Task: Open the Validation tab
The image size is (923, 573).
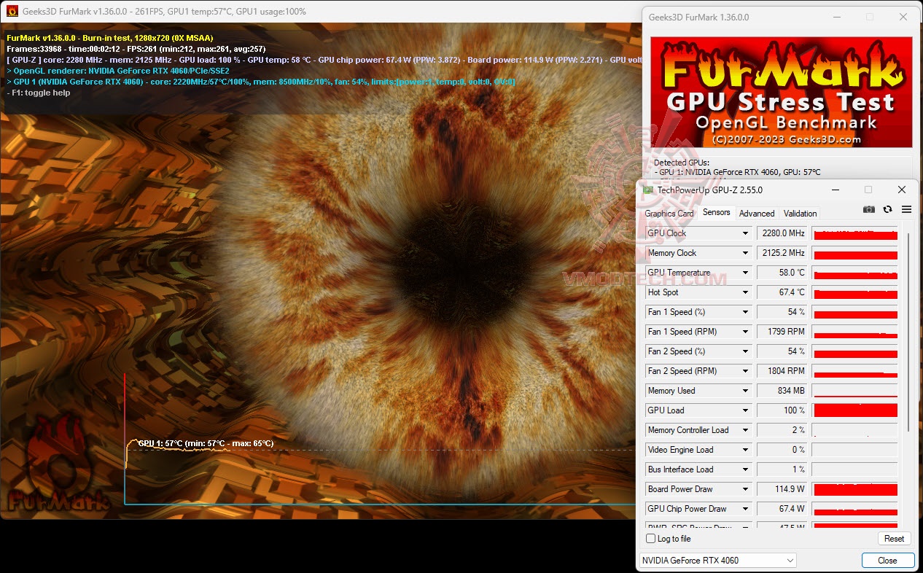Action: (x=800, y=214)
